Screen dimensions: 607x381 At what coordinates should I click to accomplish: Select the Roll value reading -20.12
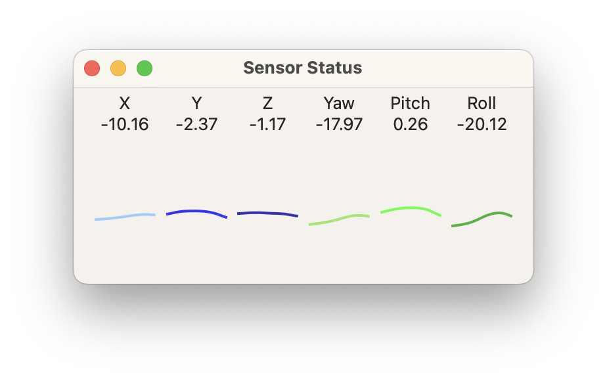[482, 124]
